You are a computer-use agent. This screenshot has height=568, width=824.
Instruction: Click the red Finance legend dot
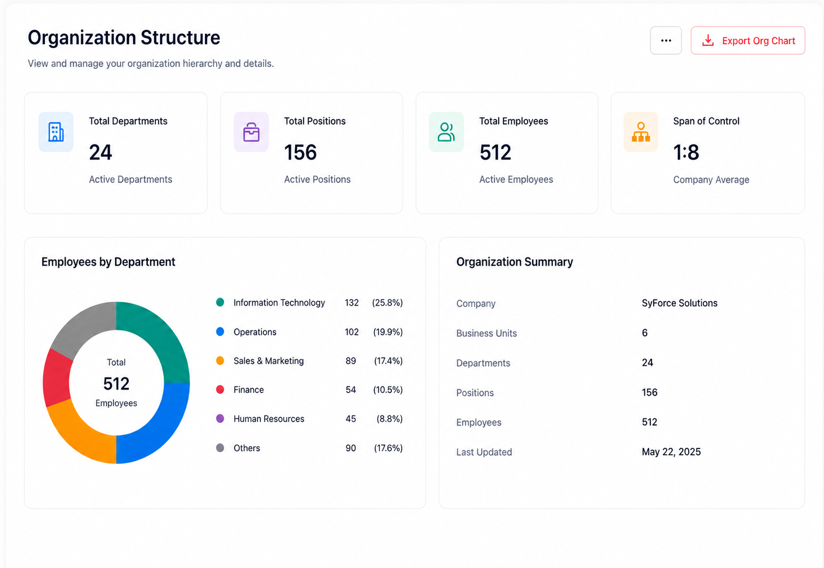point(220,390)
